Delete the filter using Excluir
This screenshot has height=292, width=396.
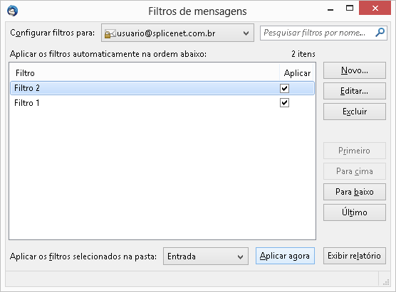click(x=355, y=112)
